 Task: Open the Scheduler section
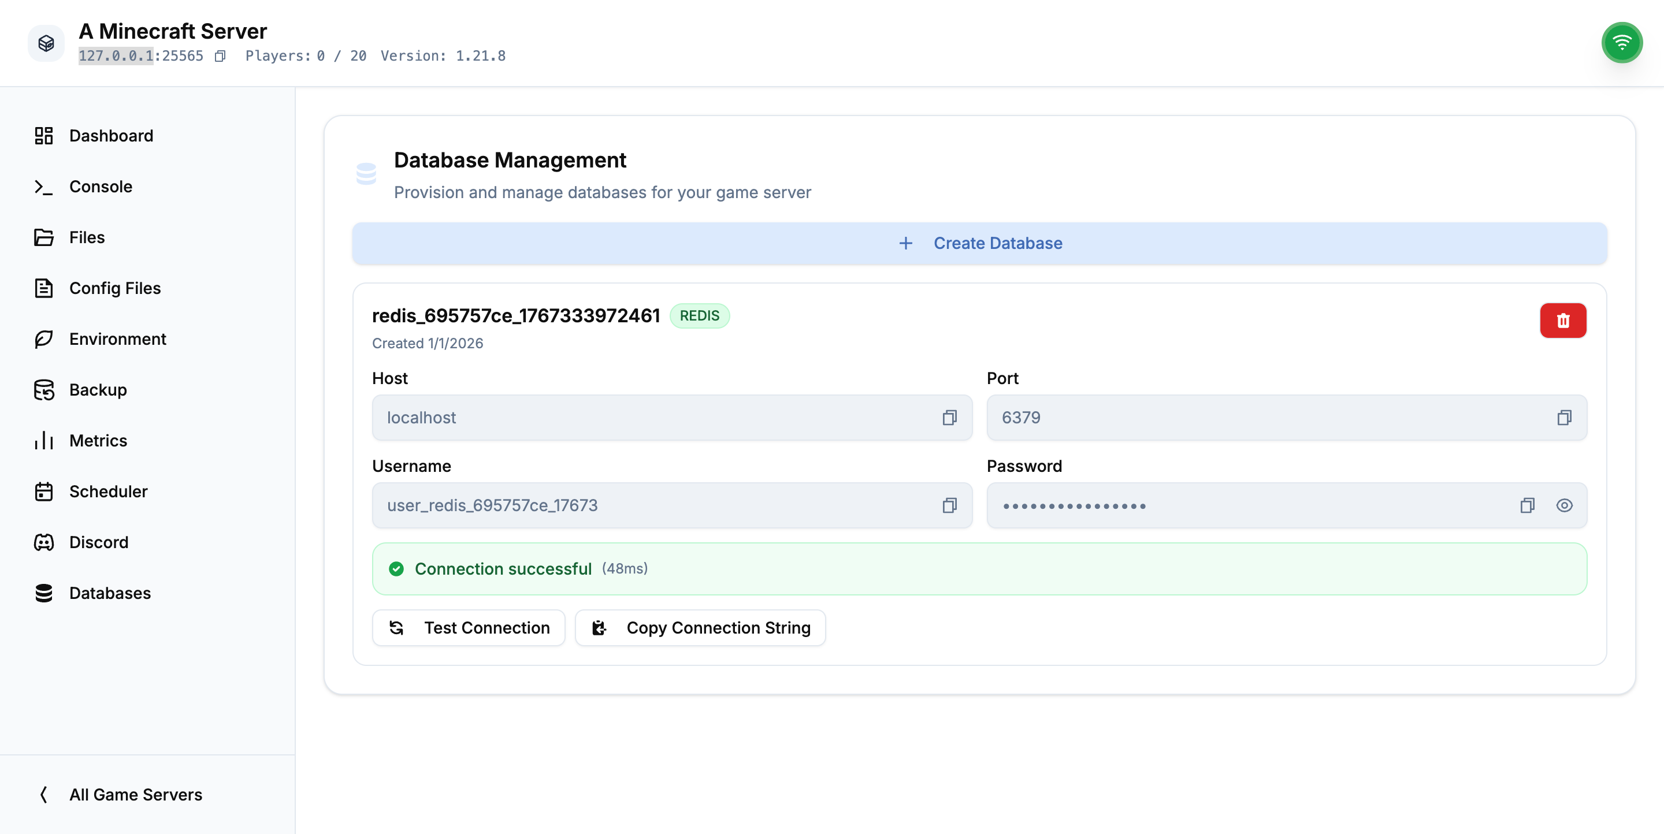click(x=108, y=492)
